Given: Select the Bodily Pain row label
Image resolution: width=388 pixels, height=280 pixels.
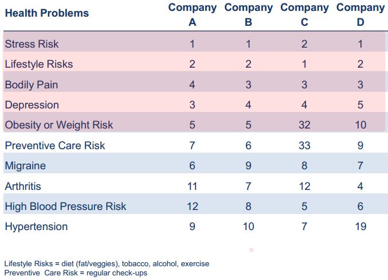Looking at the screenshot, I should click(32, 85).
